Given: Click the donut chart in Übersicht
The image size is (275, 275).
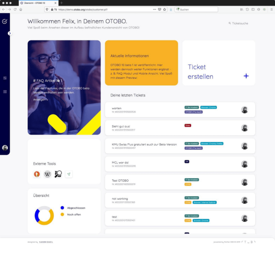Looking at the screenshot, I should click(44, 215).
